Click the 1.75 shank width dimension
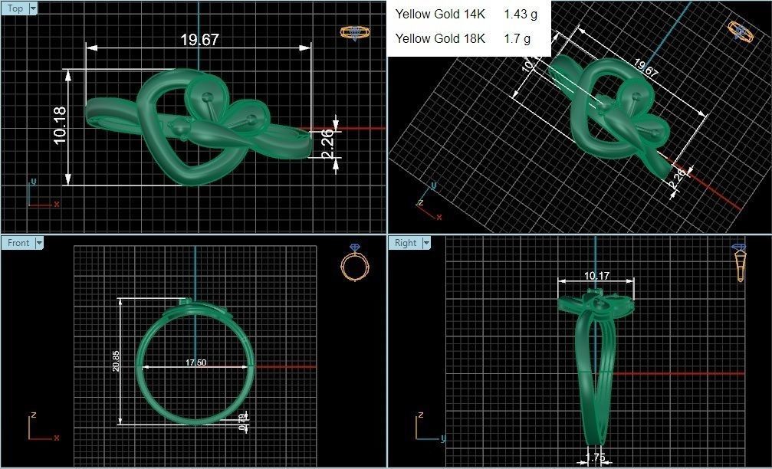 (x=596, y=458)
